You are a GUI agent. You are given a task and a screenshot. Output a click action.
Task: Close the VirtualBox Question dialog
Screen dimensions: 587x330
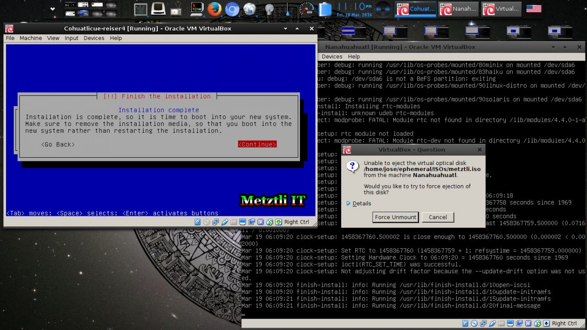[x=480, y=149]
